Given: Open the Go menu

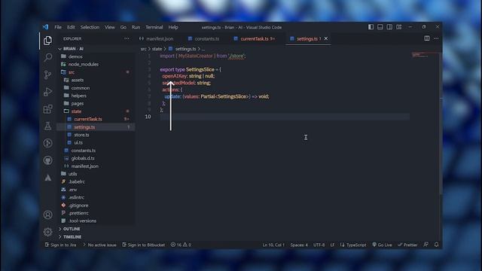Looking at the screenshot, I should click(x=124, y=27).
